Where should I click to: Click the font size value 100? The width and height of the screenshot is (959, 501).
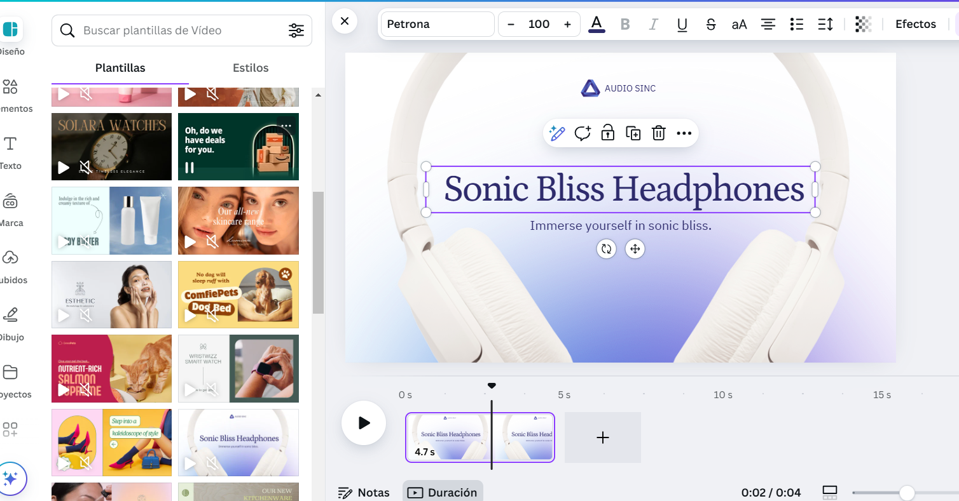pos(539,24)
